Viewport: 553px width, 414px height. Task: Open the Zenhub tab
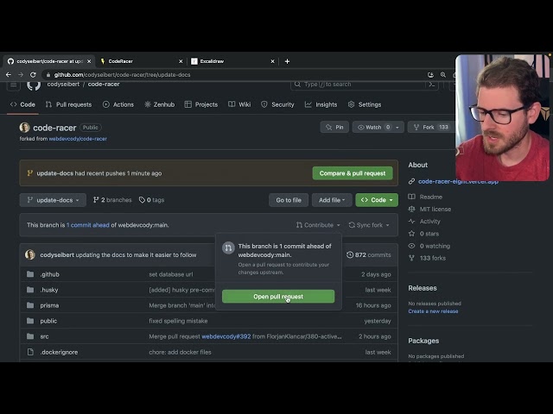pos(159,104)
